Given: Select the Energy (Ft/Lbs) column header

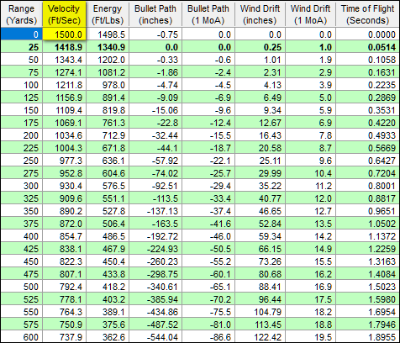Looking at the screenshot, I should (108, 14).
